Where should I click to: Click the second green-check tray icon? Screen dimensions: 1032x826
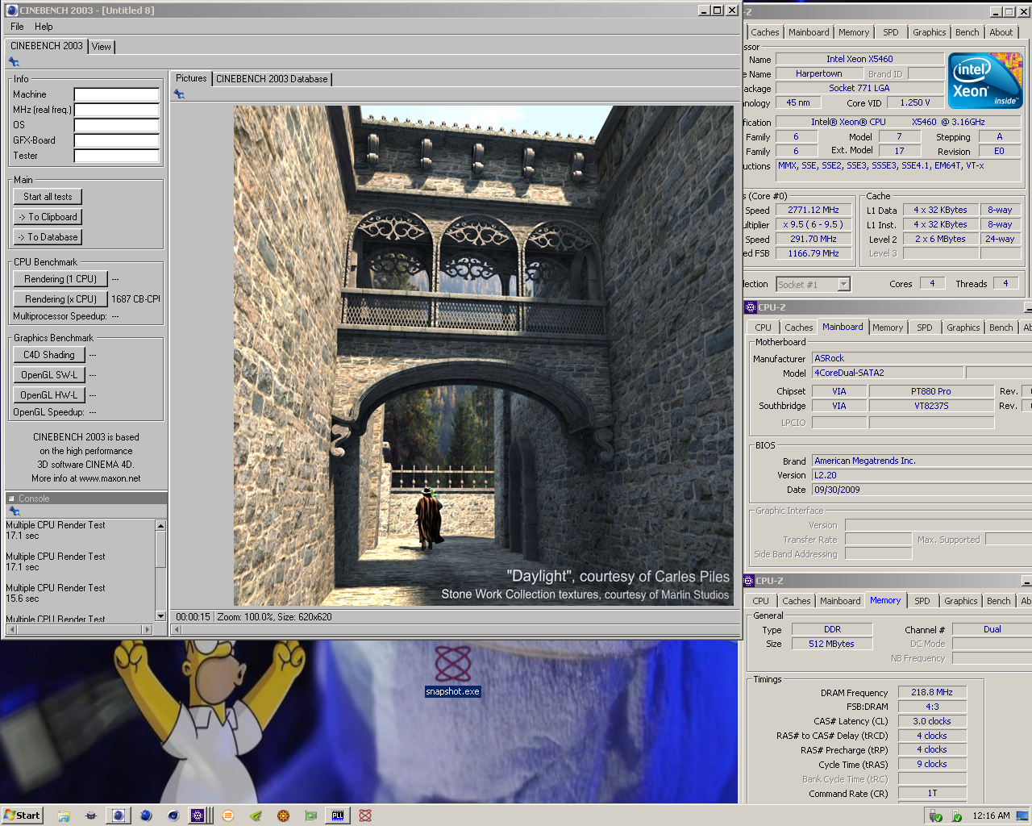point(956,816)
